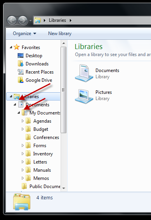
Task: Click the Favorites star icon
Action: [17, 47]
